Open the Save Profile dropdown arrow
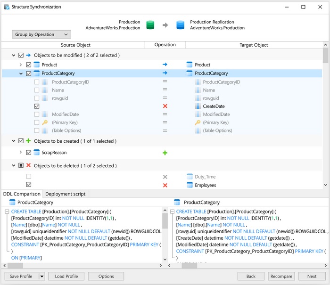Viewport: 330px width, 285px height. click(x=42, y=276)
